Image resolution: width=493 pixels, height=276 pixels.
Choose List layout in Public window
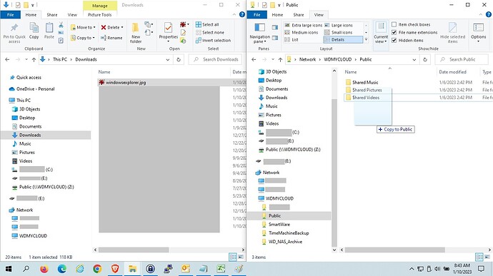[x=292, y=39]
